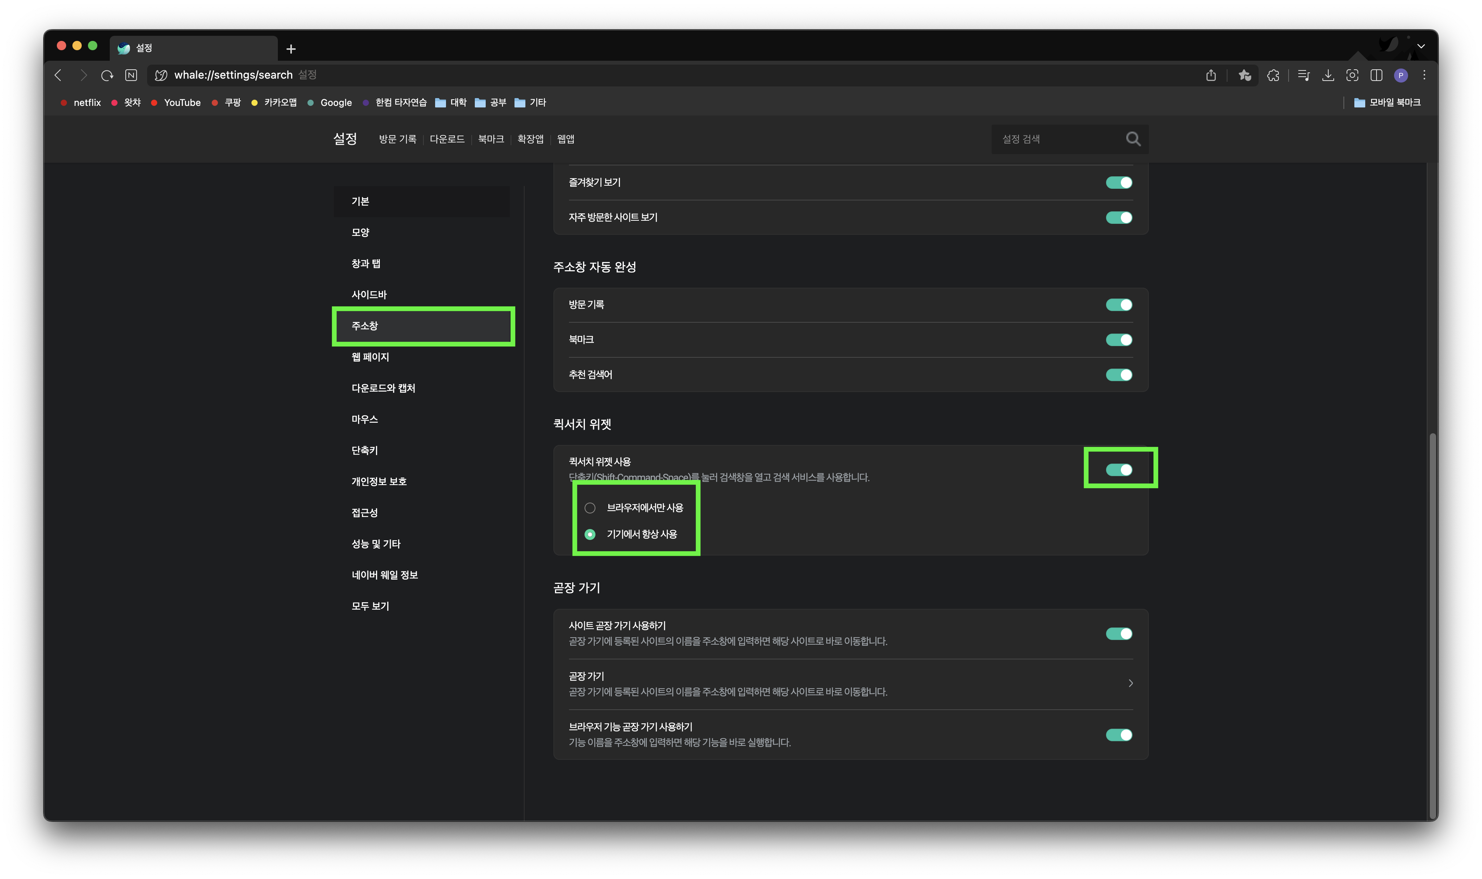Open 웹앱 in settings header
The image size is (1482, 879).
click(565, 139)
